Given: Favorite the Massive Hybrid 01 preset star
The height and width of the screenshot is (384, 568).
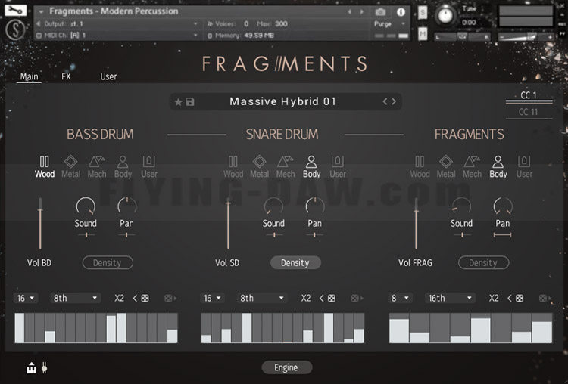Looking at the screenshot, I should pos(178,102).
